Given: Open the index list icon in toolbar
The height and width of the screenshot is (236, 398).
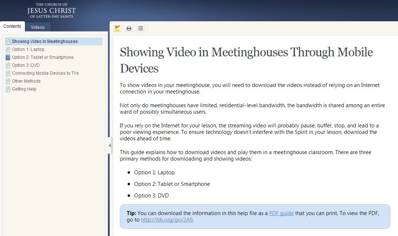Looking at the screenshot, I should 140,28.
